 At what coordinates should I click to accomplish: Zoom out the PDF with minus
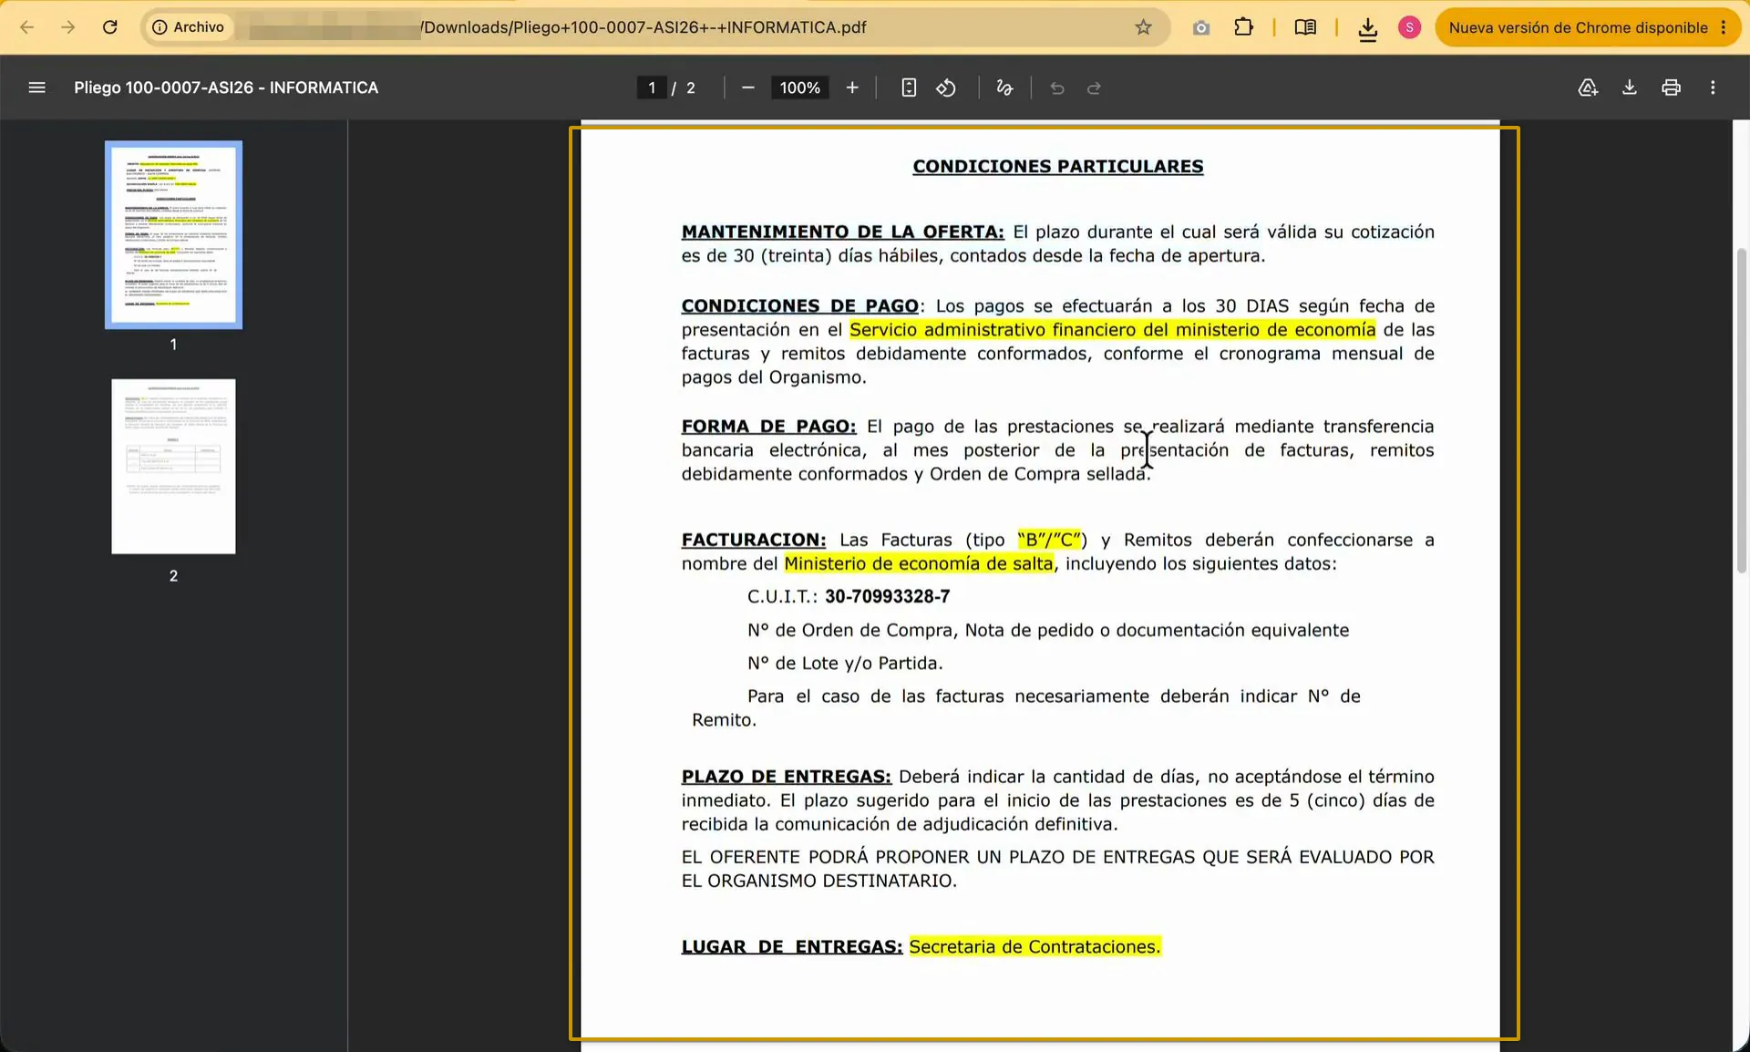click(748, 88)
